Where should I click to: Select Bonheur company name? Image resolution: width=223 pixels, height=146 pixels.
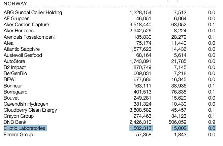13,86
